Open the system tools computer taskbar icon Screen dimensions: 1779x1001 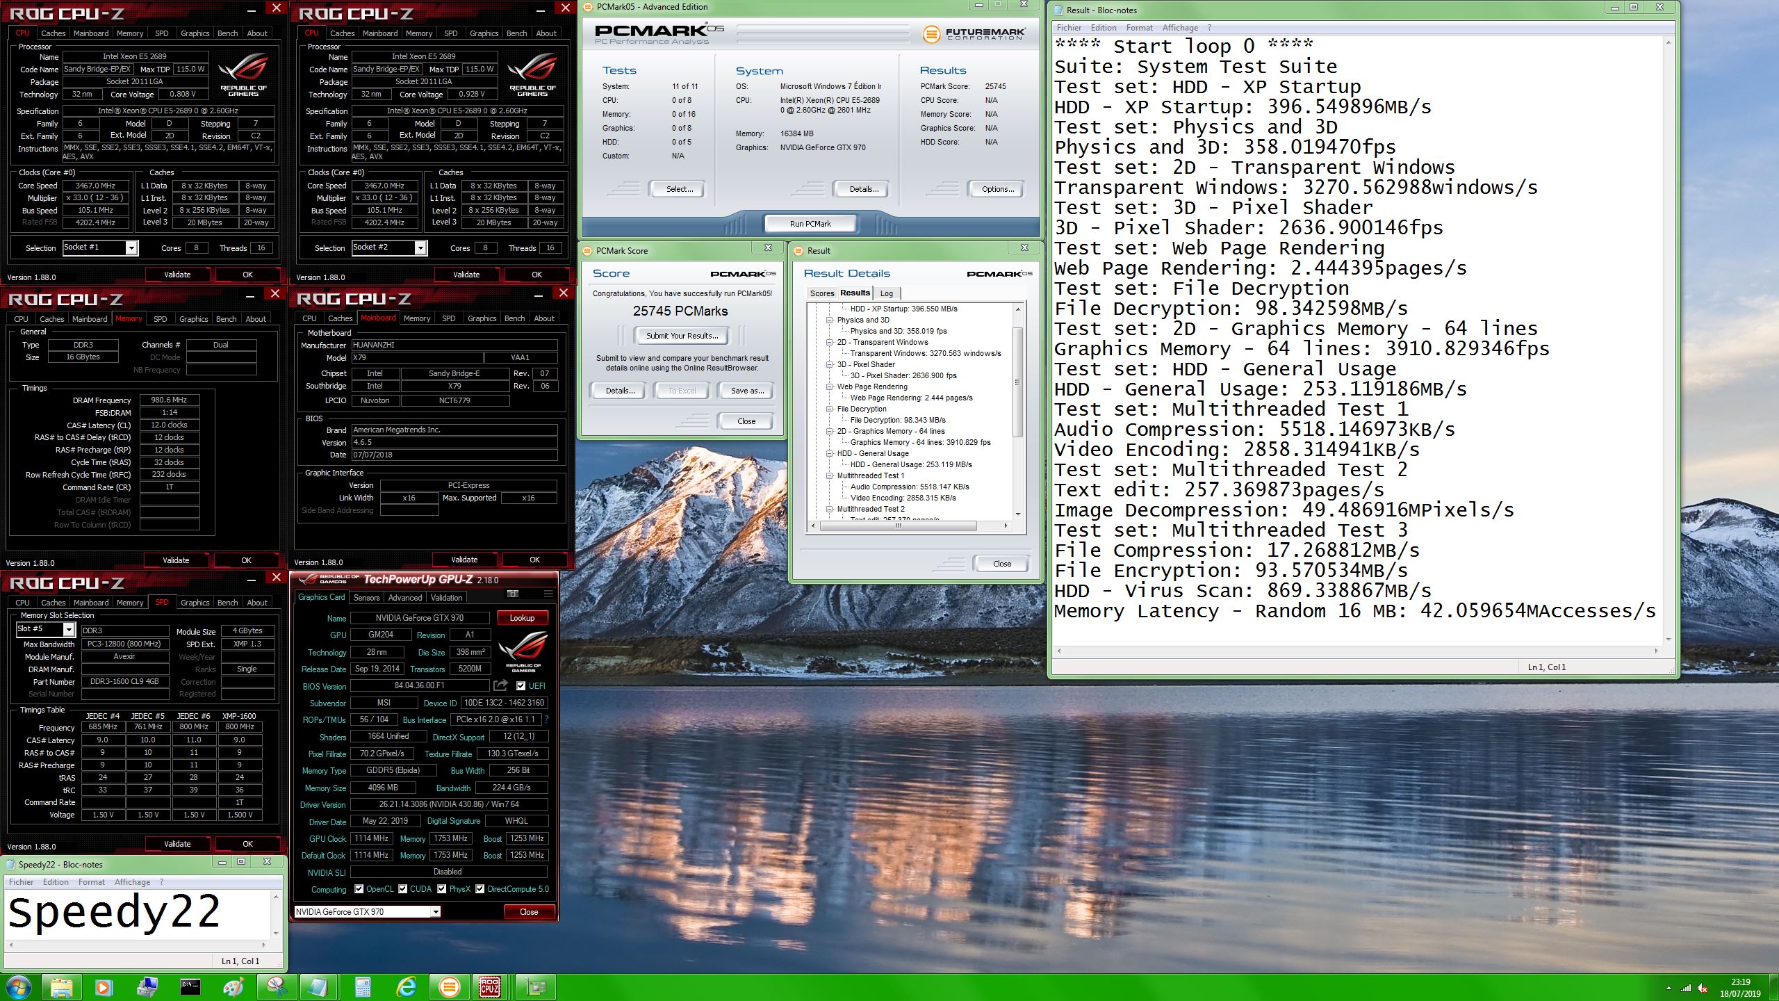coord(147,987)
